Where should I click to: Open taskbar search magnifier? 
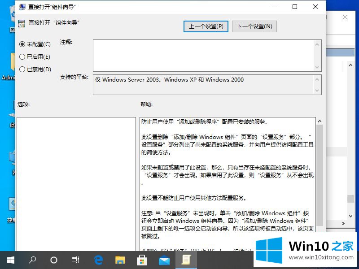(x=32, y=260)
